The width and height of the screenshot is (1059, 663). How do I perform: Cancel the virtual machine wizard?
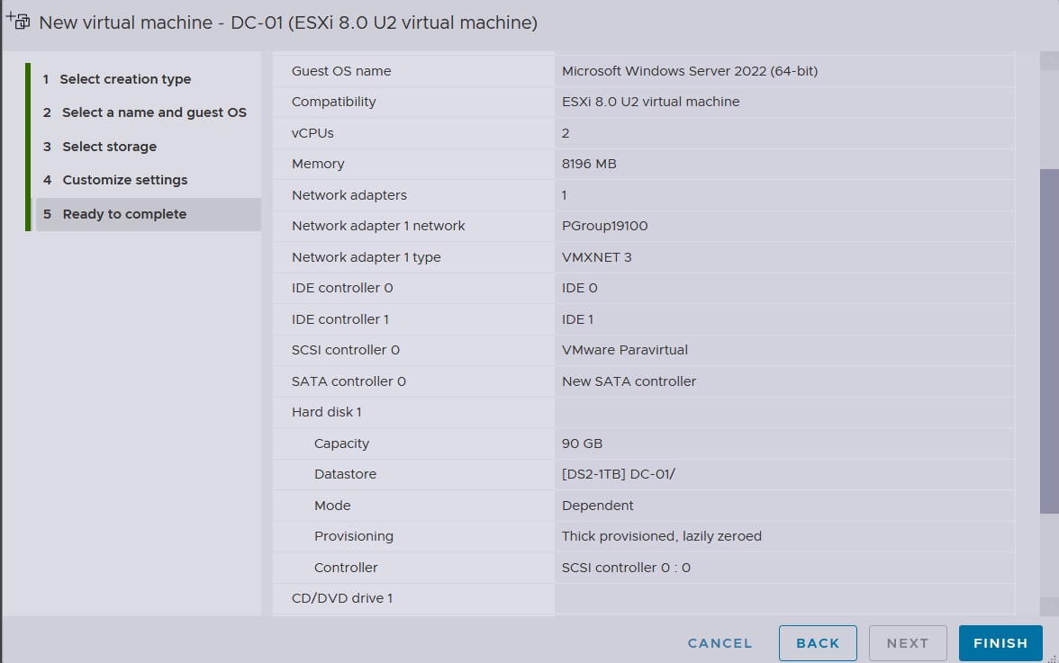tap(720, 643)
